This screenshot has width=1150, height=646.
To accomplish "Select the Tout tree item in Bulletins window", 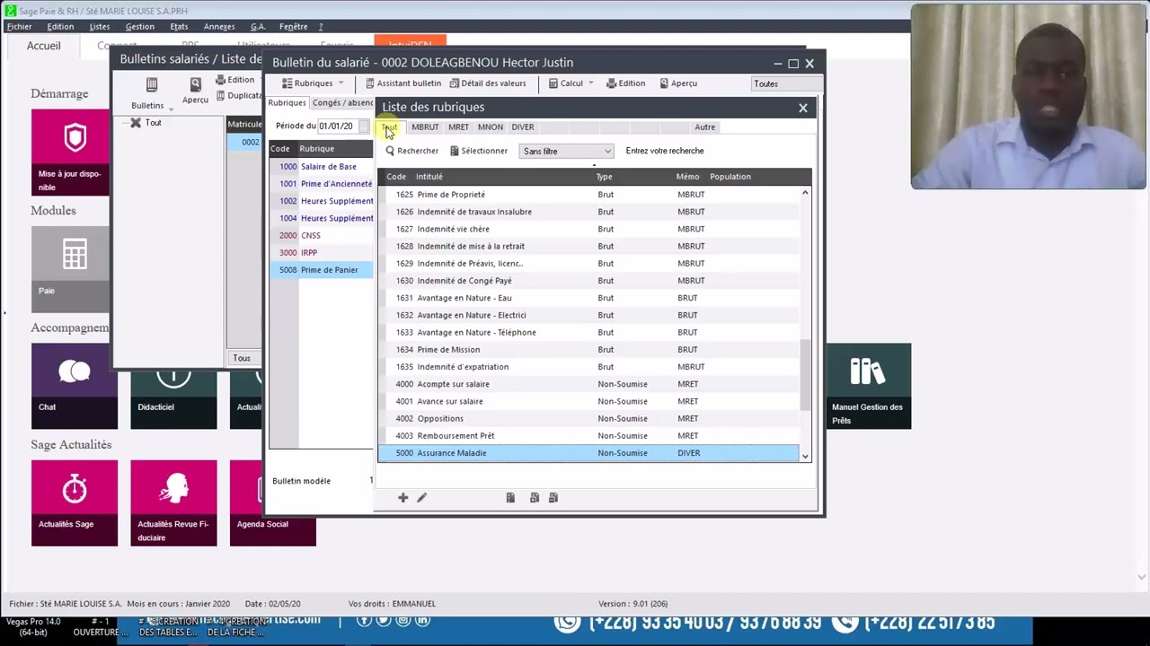I will click(x=153, y=123).
